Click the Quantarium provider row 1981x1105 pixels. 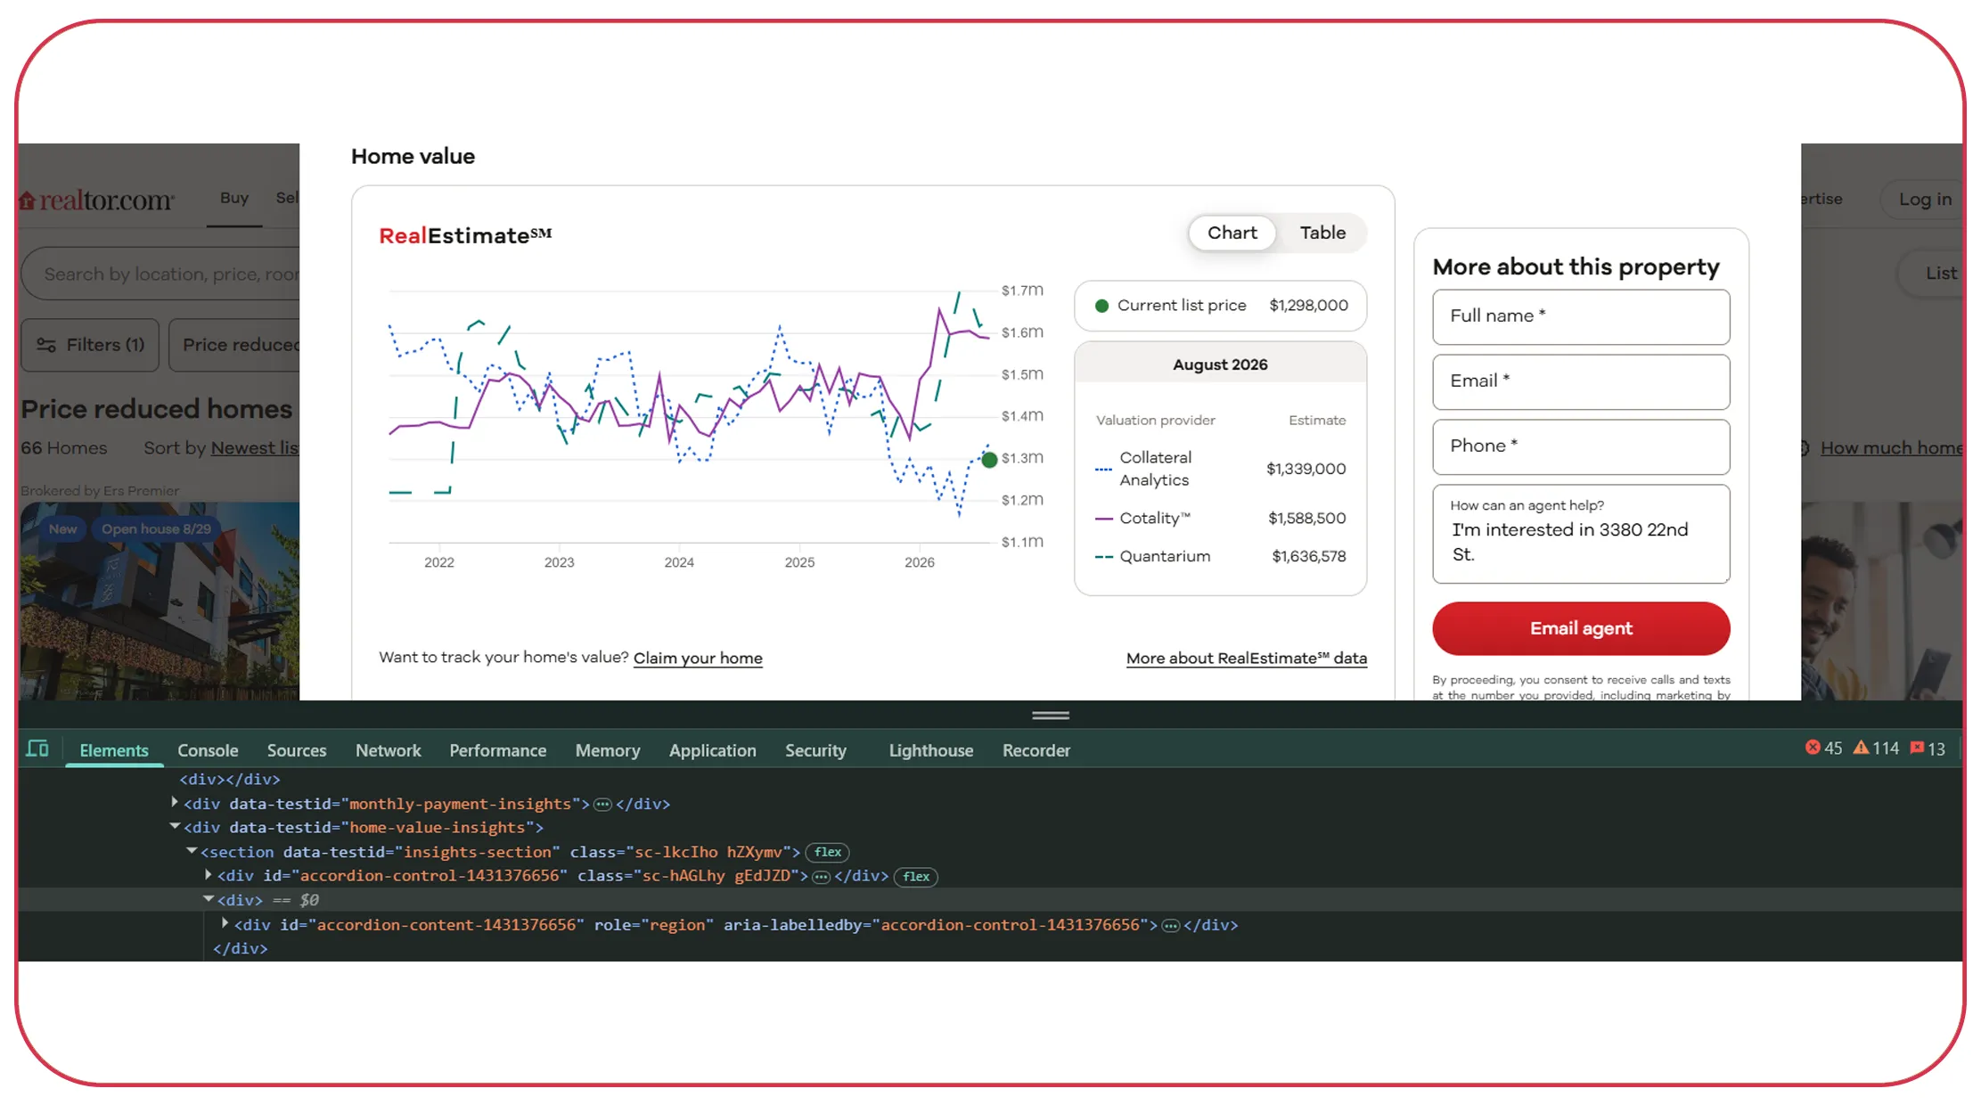tap(1220, 556)
